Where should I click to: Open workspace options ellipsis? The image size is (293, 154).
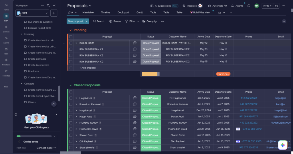(x=42, y=6)
